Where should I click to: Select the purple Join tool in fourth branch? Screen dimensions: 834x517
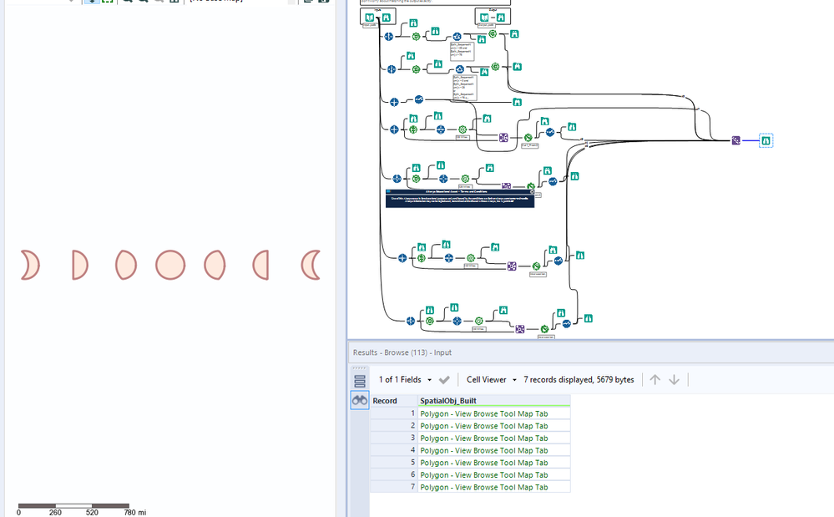pos(503,138)
